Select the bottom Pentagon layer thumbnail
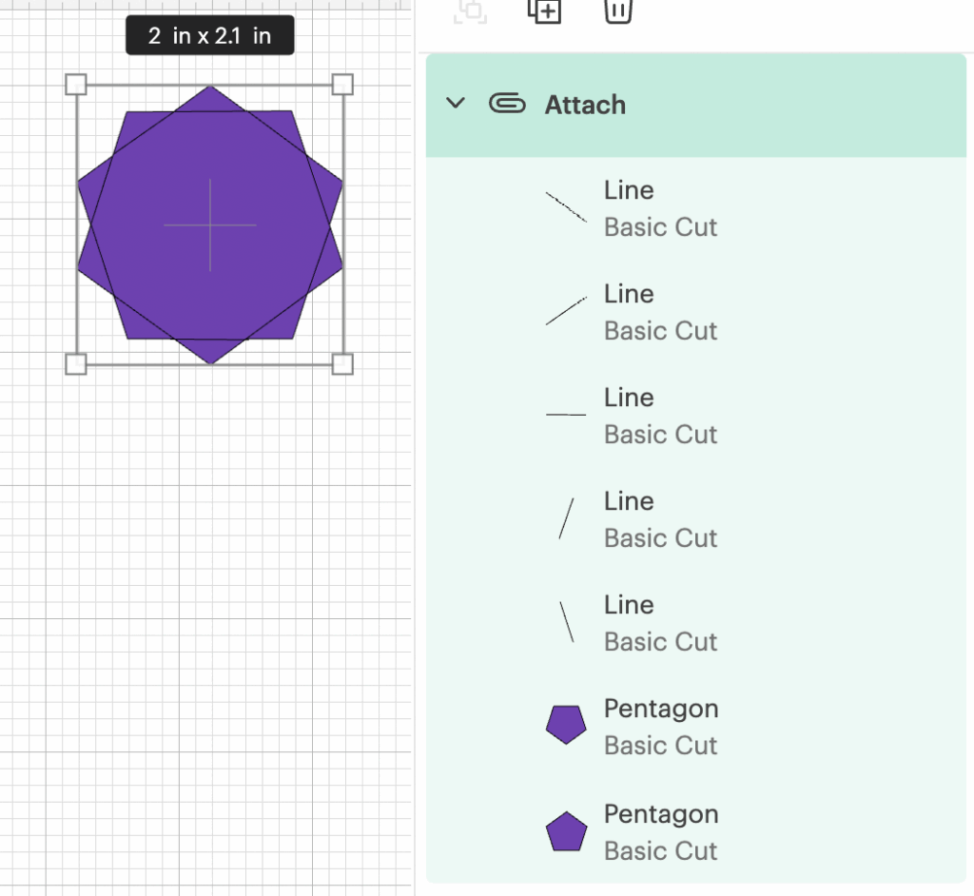This screenshot has height=896, width=974. (566, 830)
